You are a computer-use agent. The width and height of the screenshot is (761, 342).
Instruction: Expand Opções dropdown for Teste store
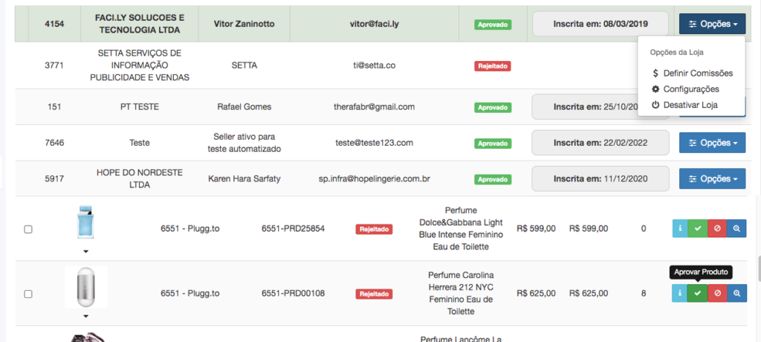[x=712, y=143]
